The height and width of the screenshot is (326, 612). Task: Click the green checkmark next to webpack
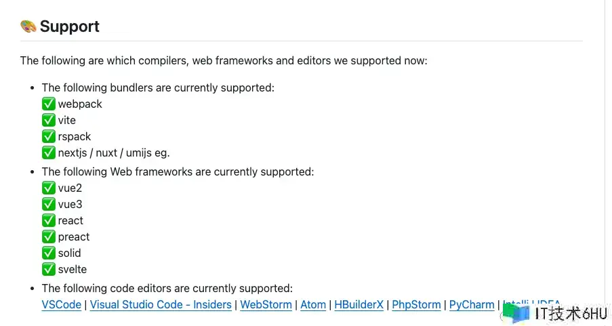(x=48, y=104)
